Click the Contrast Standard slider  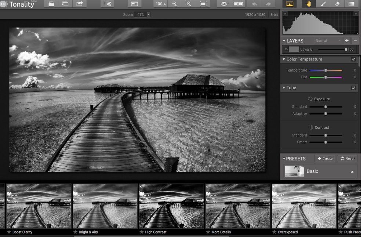(326, 135)
